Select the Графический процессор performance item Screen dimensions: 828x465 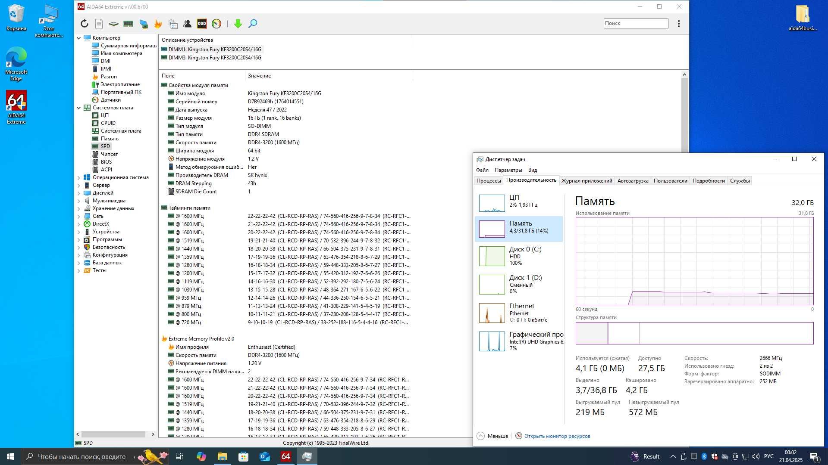point(519,341)
